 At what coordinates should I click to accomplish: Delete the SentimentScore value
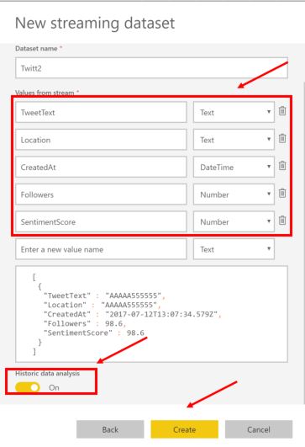point(282,220)
